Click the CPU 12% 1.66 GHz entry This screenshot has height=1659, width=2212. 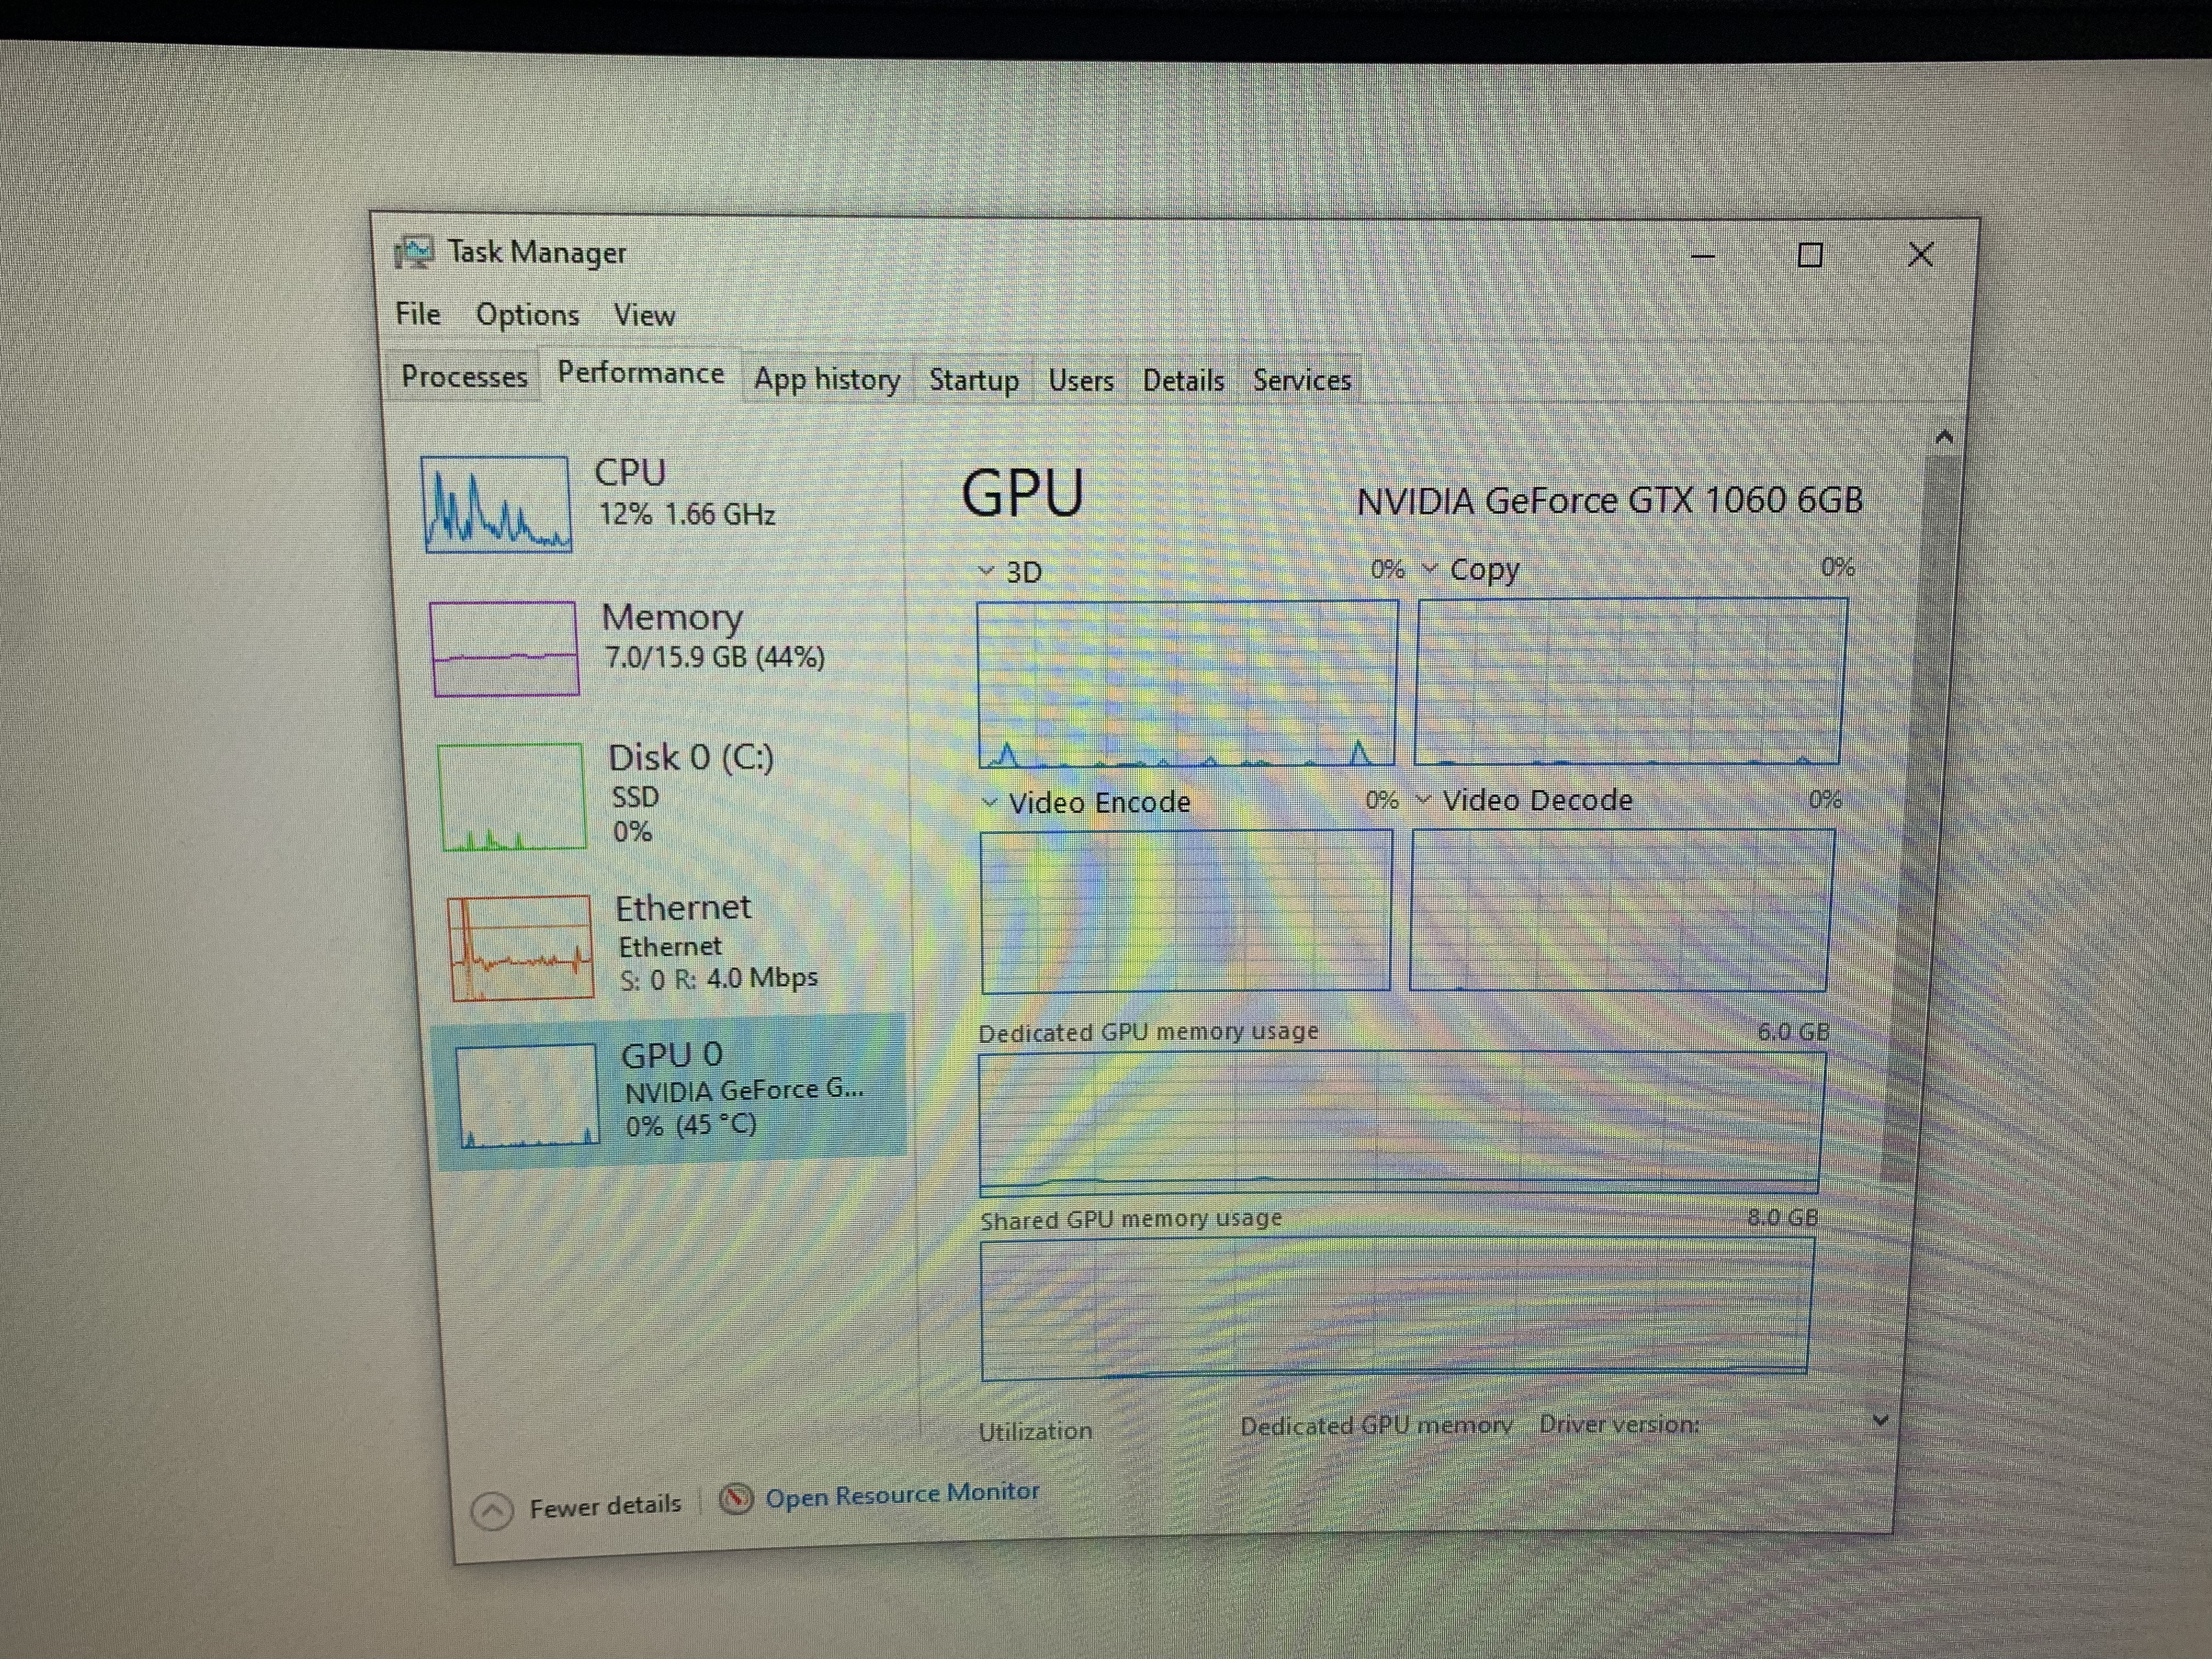[686, 492]
